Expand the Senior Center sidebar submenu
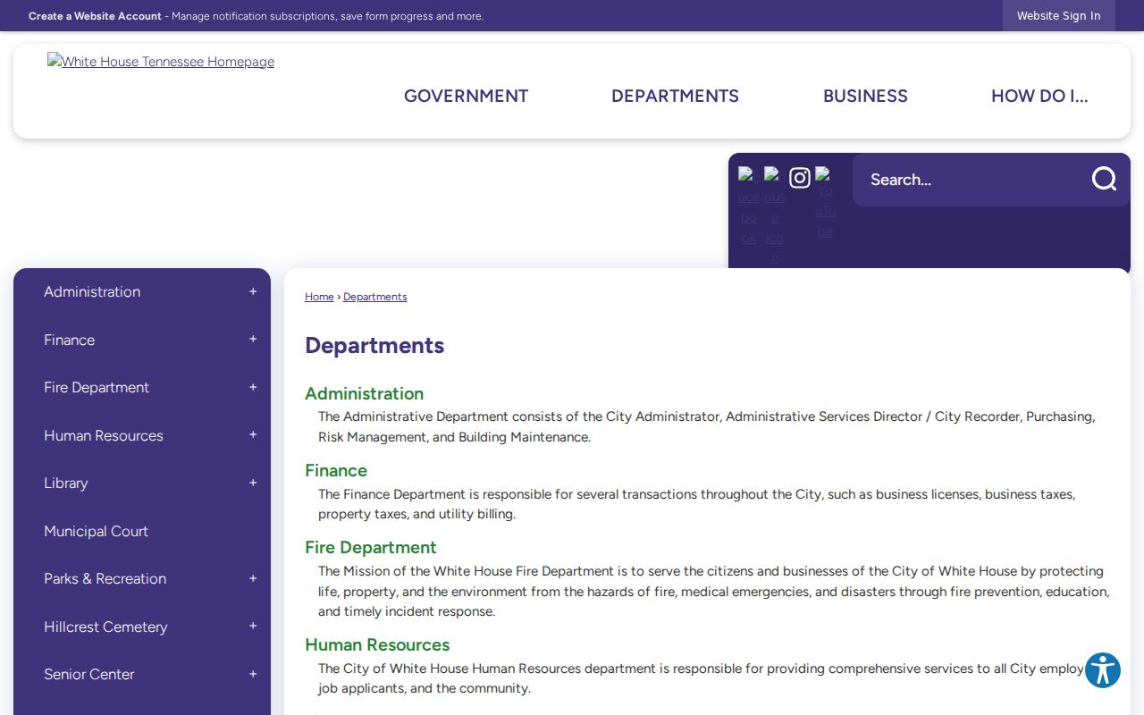The height and width of the screenshot is (715, 1144). tap(253, 674)
